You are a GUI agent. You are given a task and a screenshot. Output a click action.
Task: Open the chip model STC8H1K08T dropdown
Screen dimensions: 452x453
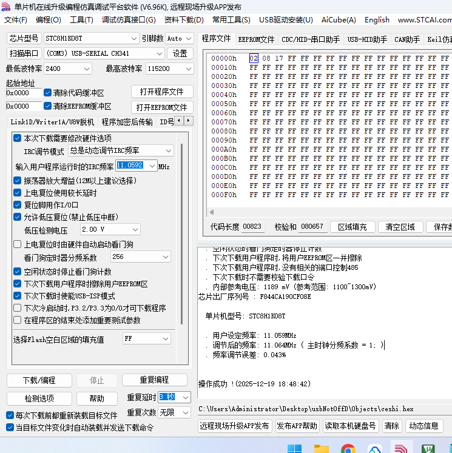(x=92, y=38)
